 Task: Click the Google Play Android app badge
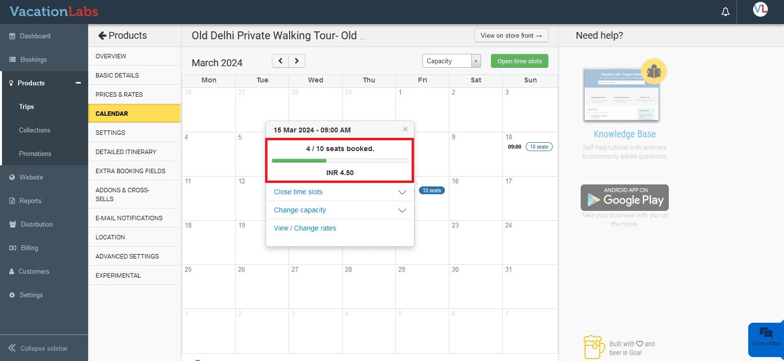pyautogui.click(x=625, y=197)
